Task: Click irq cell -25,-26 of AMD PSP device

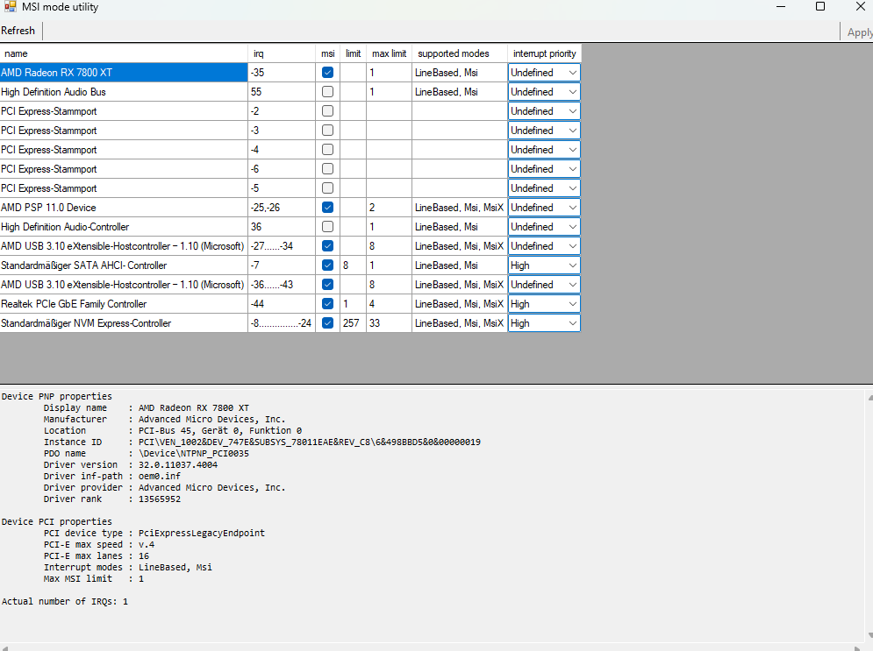Action: 282,208
